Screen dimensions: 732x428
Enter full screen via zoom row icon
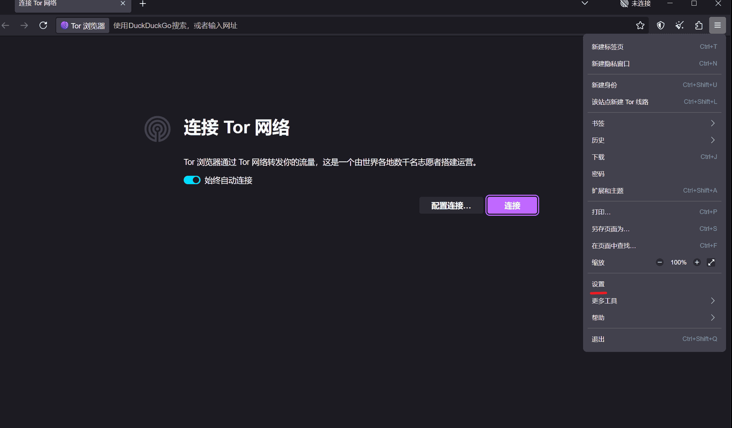click(711, 262)
